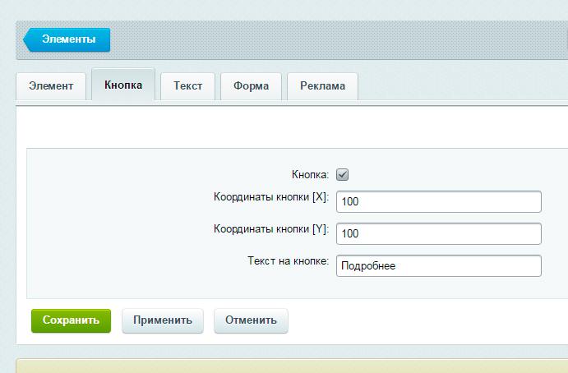Focus the Координаты кнопки [Y] input field
This screenshot has width=568, height=373.
point(438,233)
